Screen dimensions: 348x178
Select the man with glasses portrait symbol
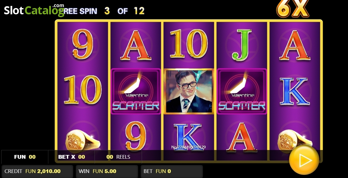[x=189, y=91]
